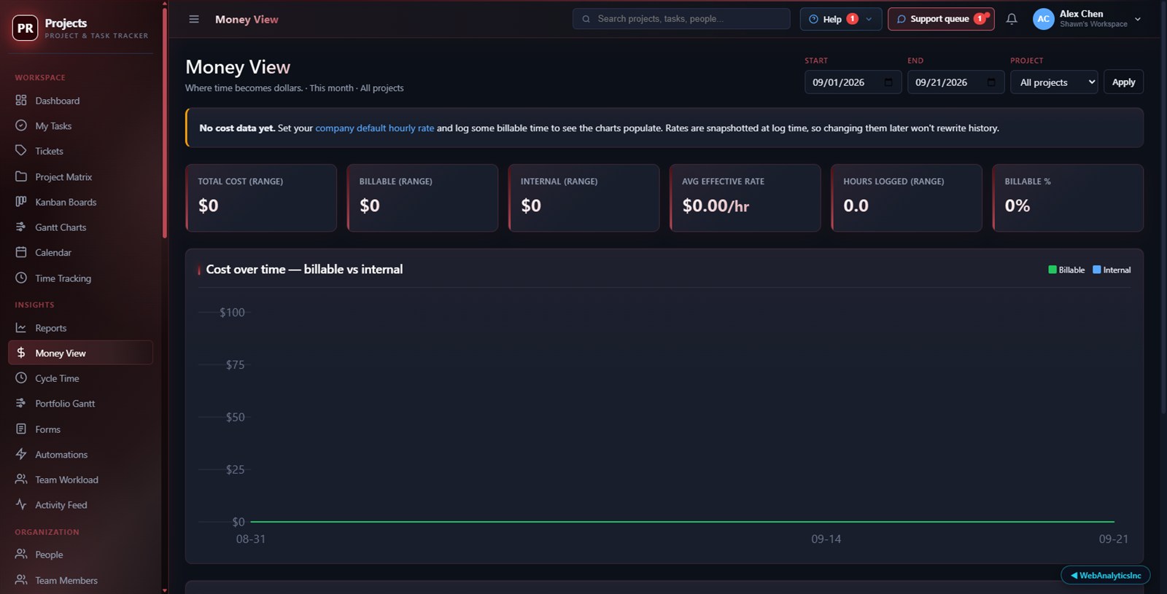This screenshot has height=594, width=1167.
Task: Toggle the Billable legend series
Action: [x=1066, y=270]
